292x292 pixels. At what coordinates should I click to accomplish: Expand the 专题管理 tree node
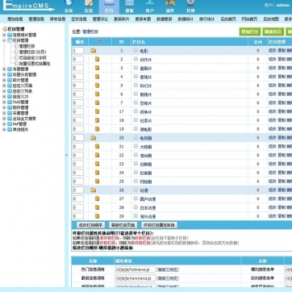coord(4,69)
